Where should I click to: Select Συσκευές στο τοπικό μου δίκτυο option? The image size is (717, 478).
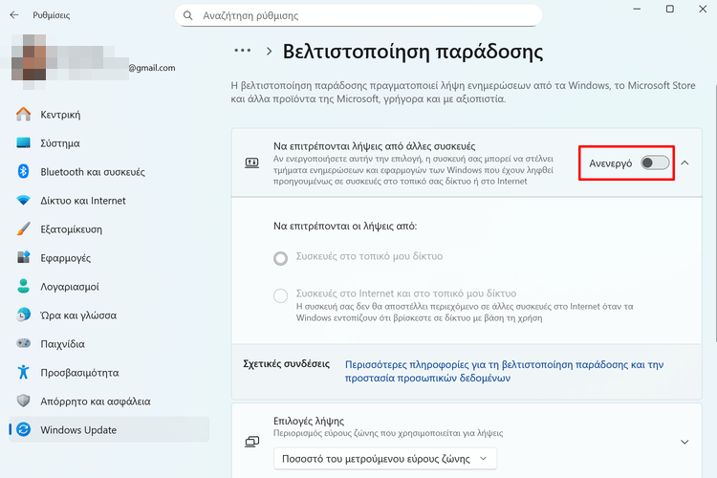pyautogui.click(x=280, y=257)
